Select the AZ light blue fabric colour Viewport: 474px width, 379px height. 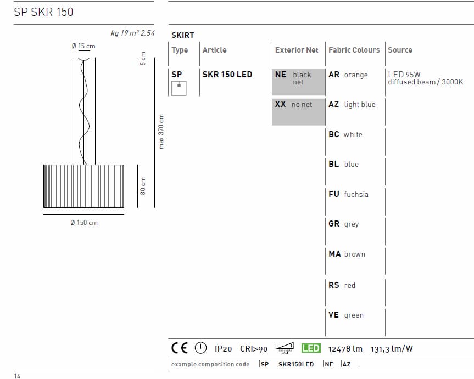coord(352,104)
